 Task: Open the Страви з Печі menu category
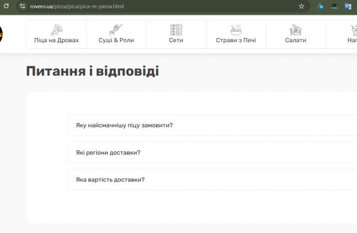236,34
